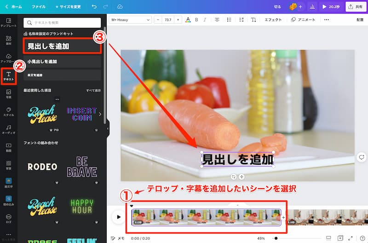Click the Add body text button
368x243 pixels.
click(x=62, y=75)
